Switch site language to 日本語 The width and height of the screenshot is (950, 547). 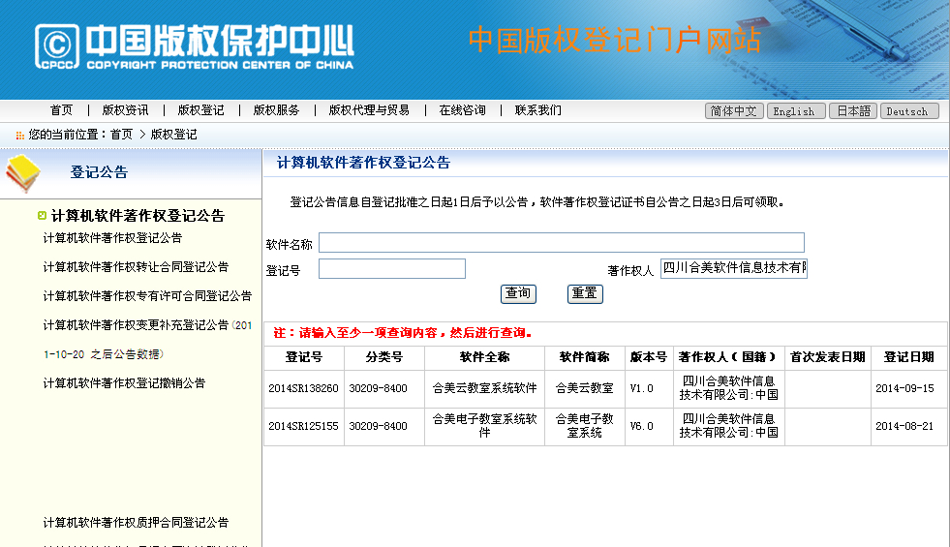tap(853, 111)
